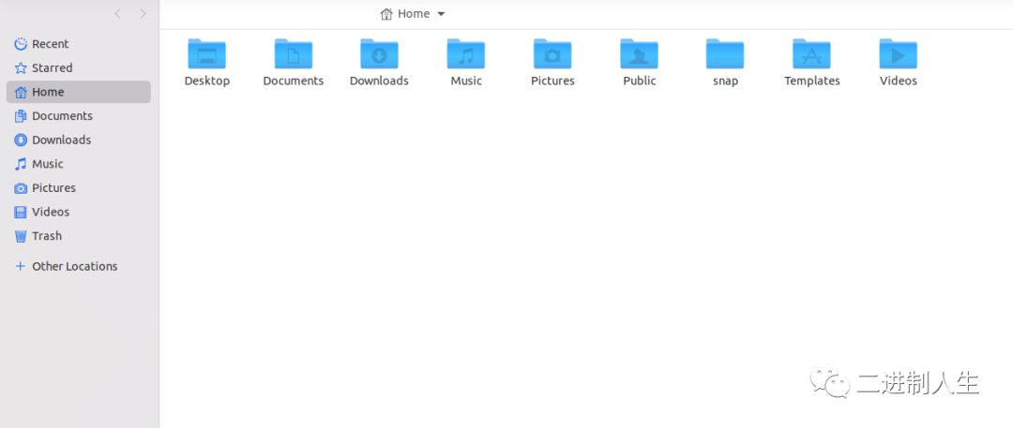Open the Desktop folder icon
1013x428 pixels.
tap(206, 54)
